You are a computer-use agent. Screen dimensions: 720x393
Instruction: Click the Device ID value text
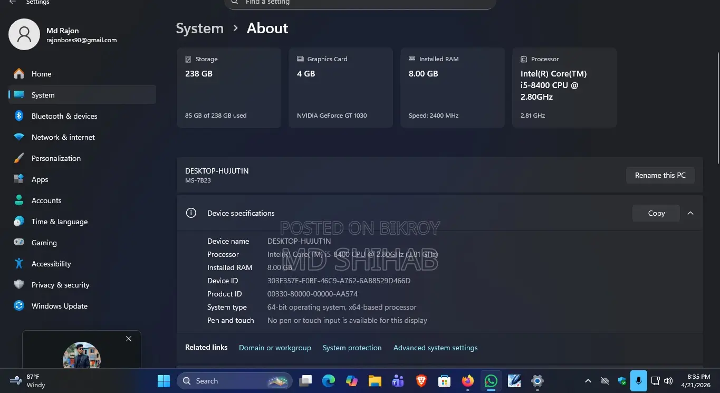coord(339,281)
